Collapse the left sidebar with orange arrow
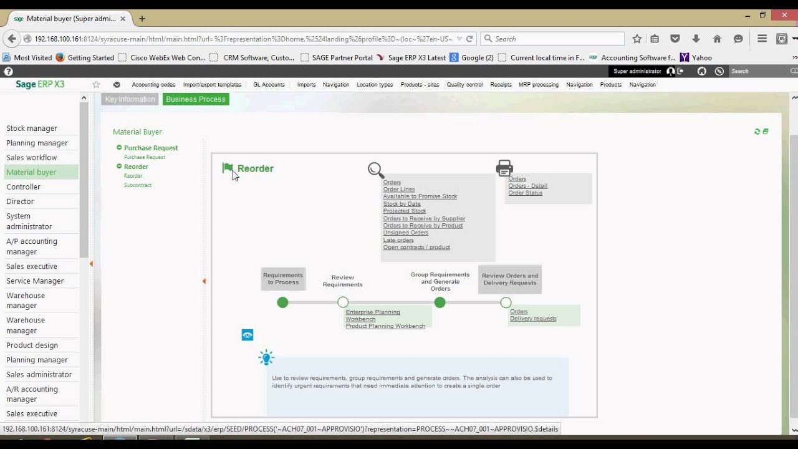Image resolution: width=798 pixels, height=449 pixels. 91,264
